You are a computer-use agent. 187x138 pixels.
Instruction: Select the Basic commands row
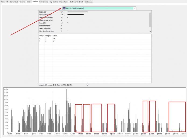[x=94, y=26]
